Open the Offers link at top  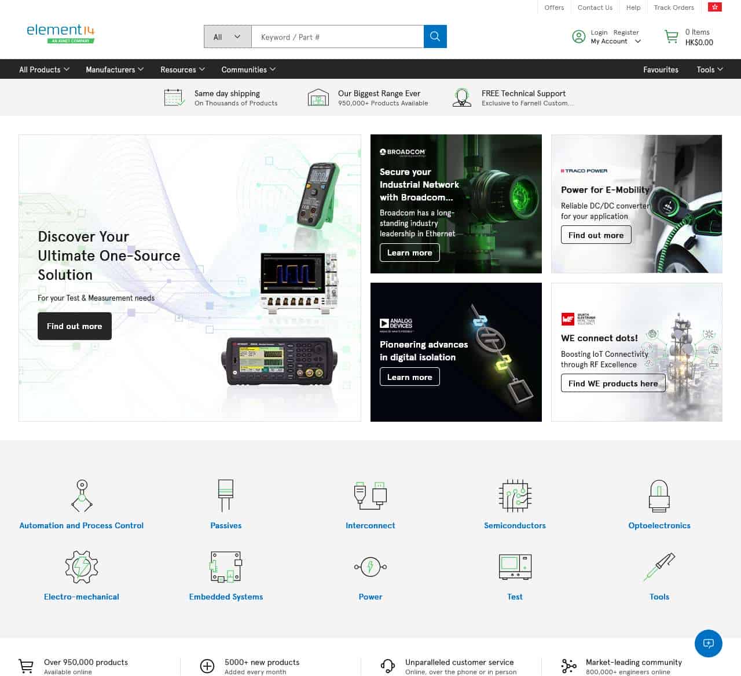554,8
